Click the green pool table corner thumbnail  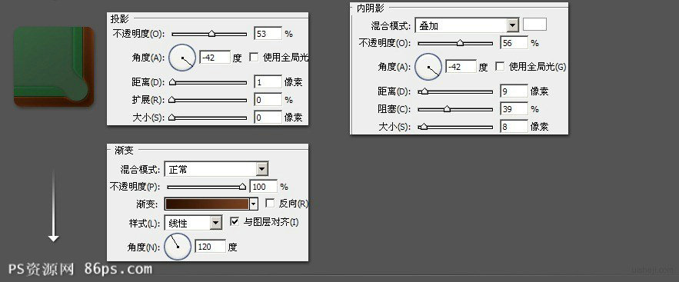[54, 67]
